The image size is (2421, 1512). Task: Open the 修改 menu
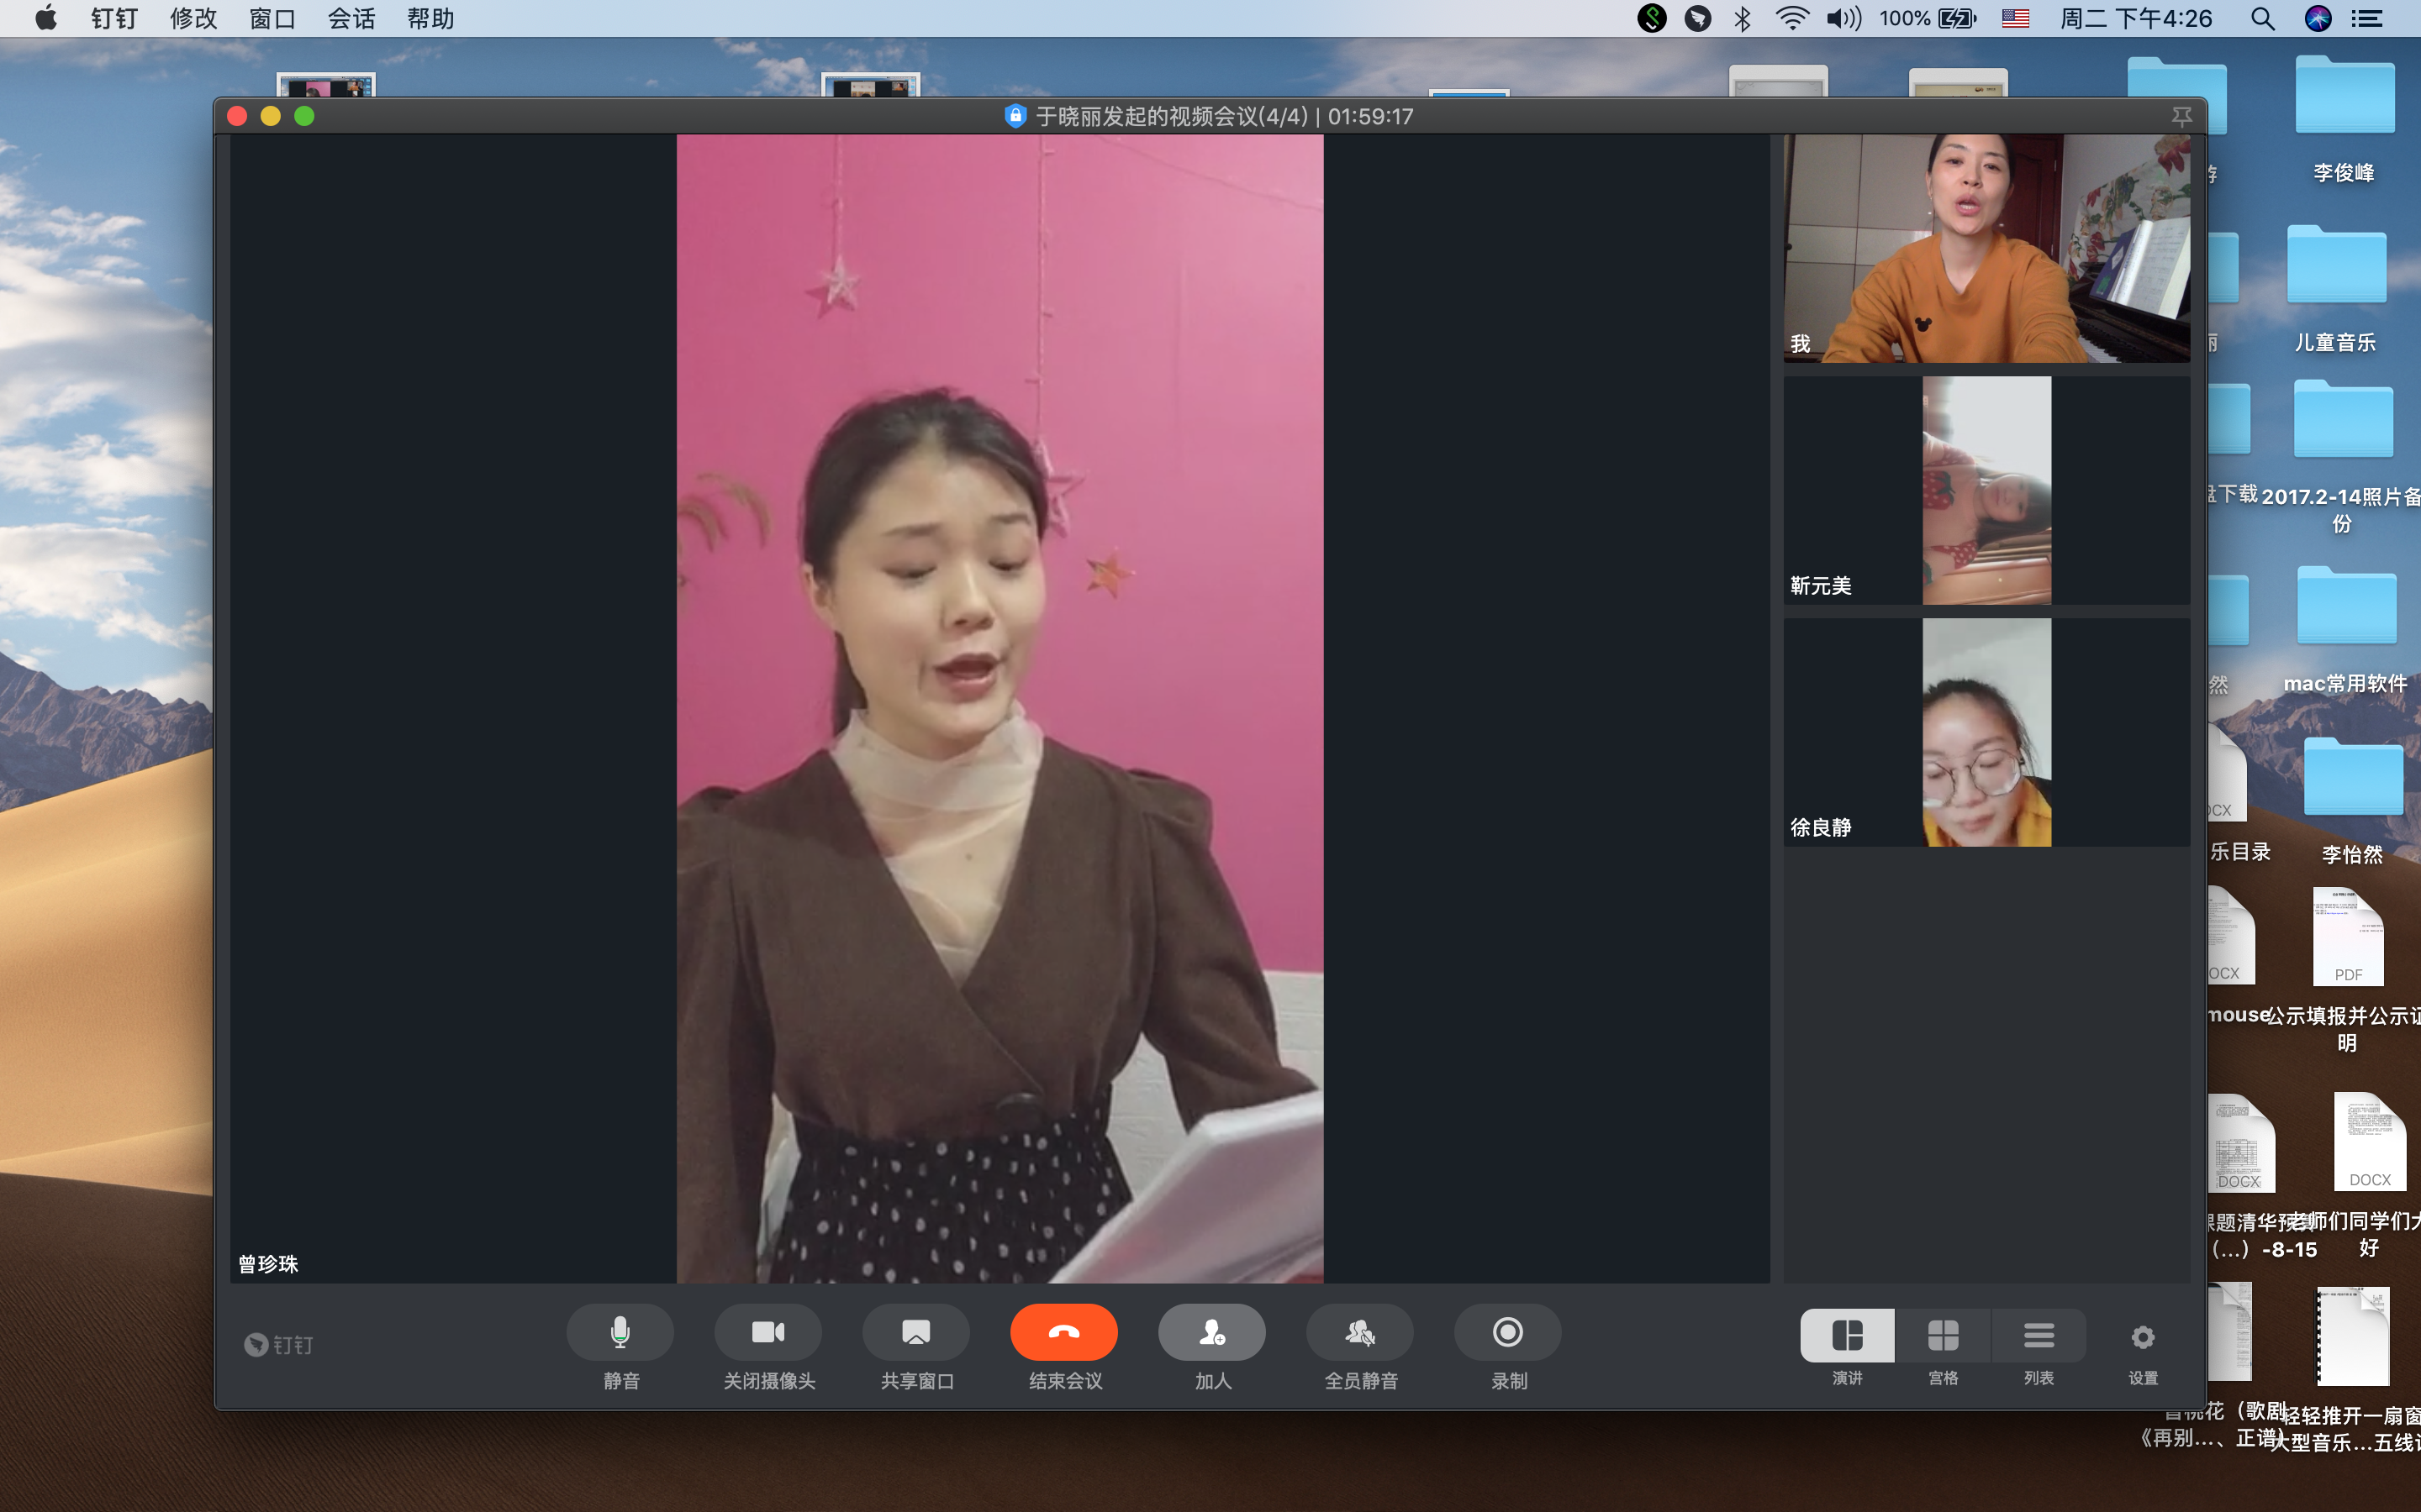coord(193,18)
